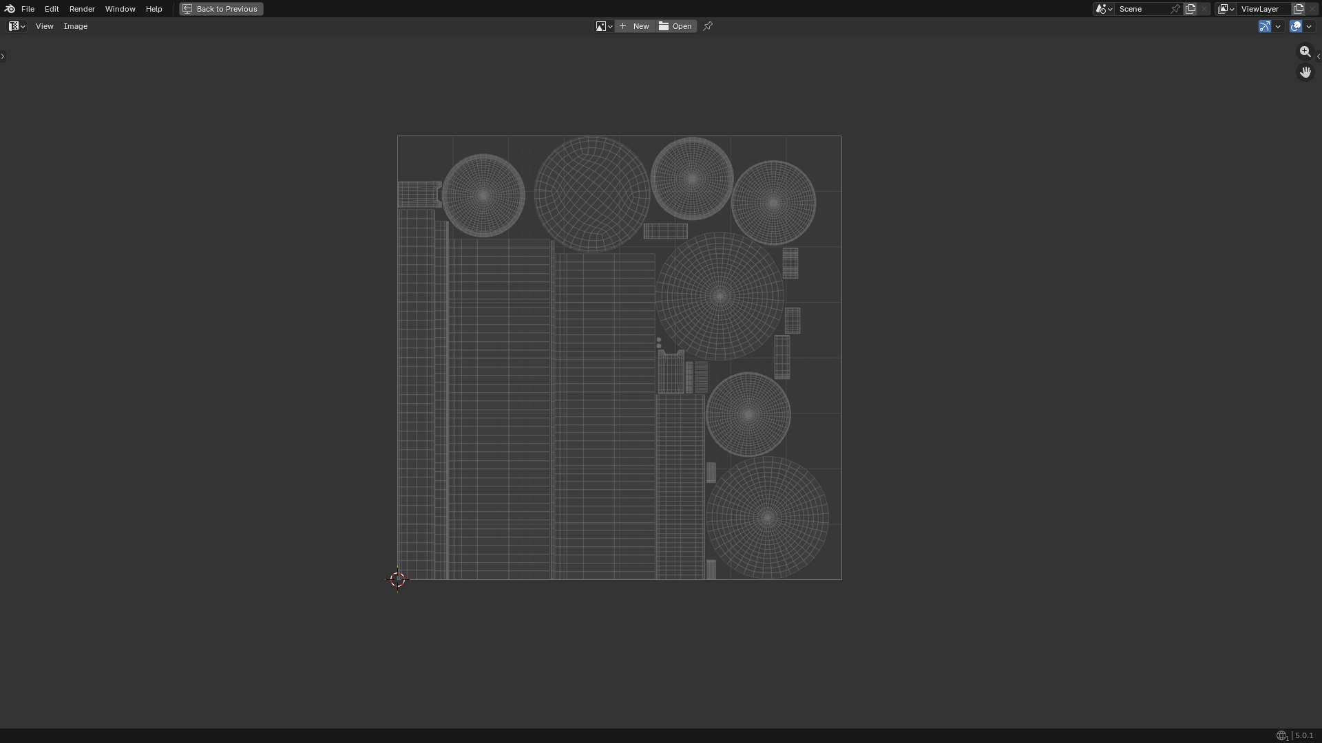This screenshot has height=743, width=1322.
Task: Expand the right sidebar arrow
Action: pyautogui.click(x=1319, y=56)
